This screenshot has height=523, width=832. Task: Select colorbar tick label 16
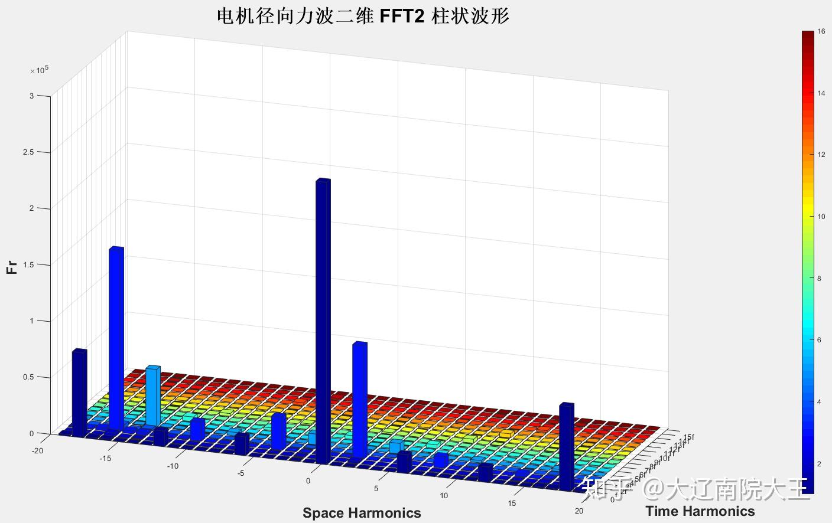click(x=821, y=32)
